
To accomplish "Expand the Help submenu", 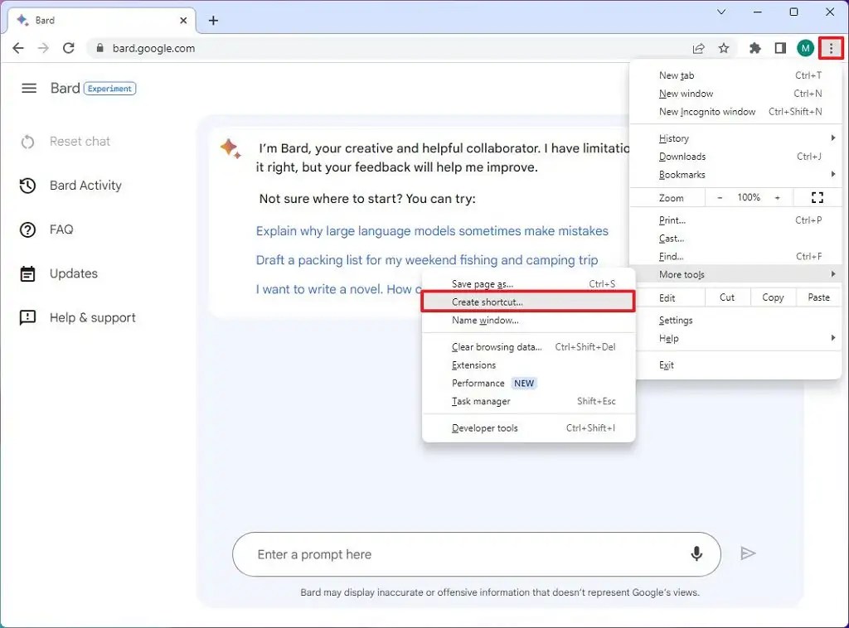I will tap(668, 338).
